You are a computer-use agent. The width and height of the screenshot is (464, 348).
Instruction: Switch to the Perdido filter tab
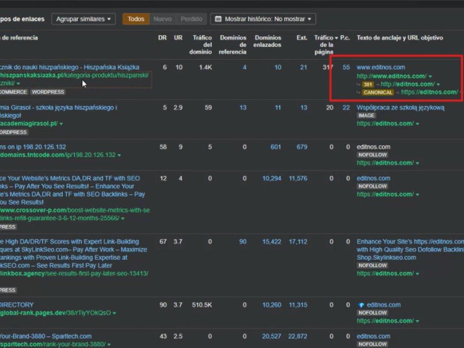pos(191,19)
